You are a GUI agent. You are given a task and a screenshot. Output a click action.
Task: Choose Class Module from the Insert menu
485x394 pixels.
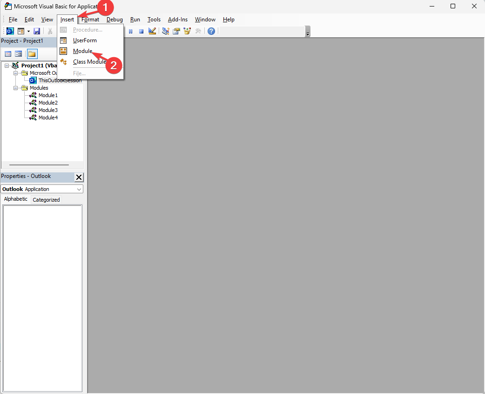[x=88, y=62]
